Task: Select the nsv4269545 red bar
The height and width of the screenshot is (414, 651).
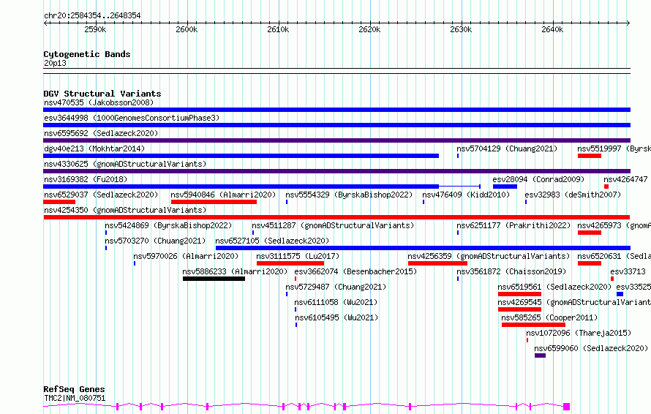Action: 519,309
